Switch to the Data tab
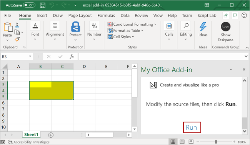The width and height of the screenshot is (250, 145). (x=125, y=15)
